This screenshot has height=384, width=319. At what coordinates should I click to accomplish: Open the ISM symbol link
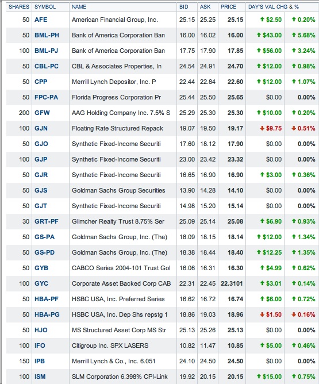pyautogui.click(x=40, y=377)
